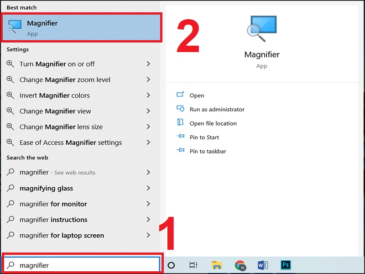Open Microsoft Word from taskbar
The width and height of the screenshot is (365, 274).
(x=263, y=265)
